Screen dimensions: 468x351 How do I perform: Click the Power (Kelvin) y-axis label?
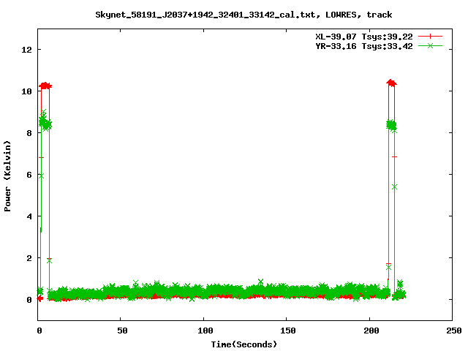pyautogui.click(x=7, y=176)
